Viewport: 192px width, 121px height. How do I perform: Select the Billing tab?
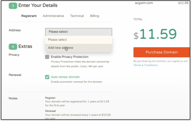point(95,16)
